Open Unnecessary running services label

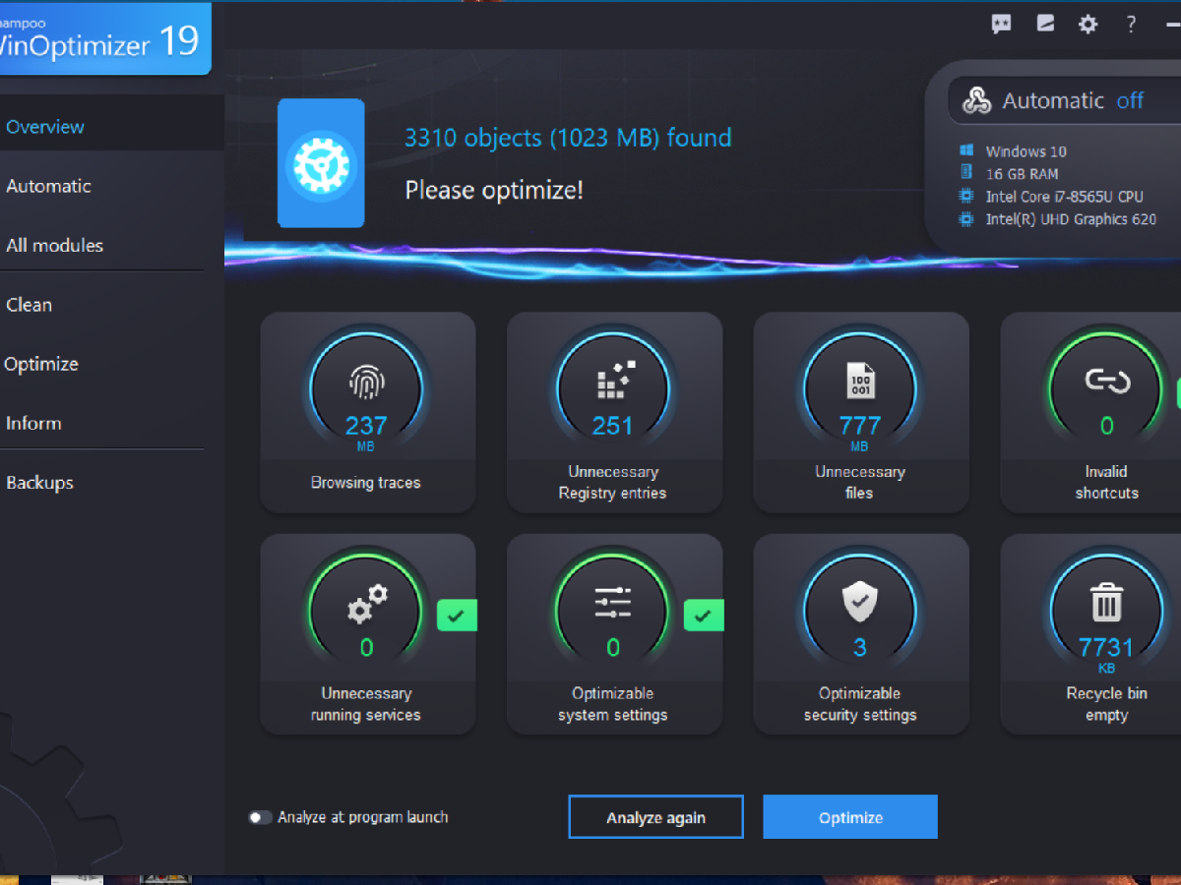[366, 704]
